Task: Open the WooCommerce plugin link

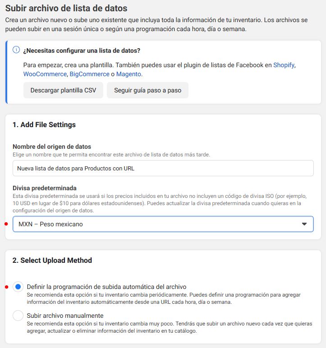Action: pos(45,74)
